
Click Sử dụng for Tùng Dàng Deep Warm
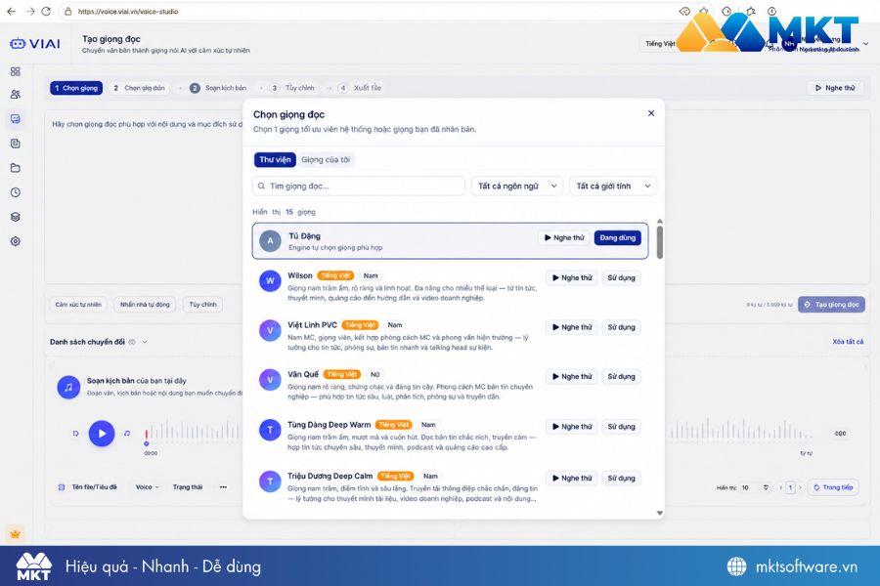click(621, 427)
